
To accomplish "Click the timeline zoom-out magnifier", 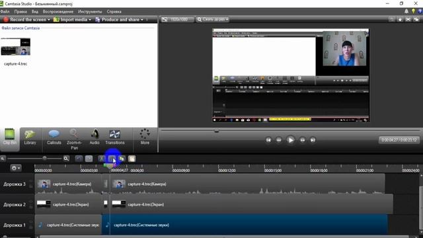I will (x=3, y=159).
